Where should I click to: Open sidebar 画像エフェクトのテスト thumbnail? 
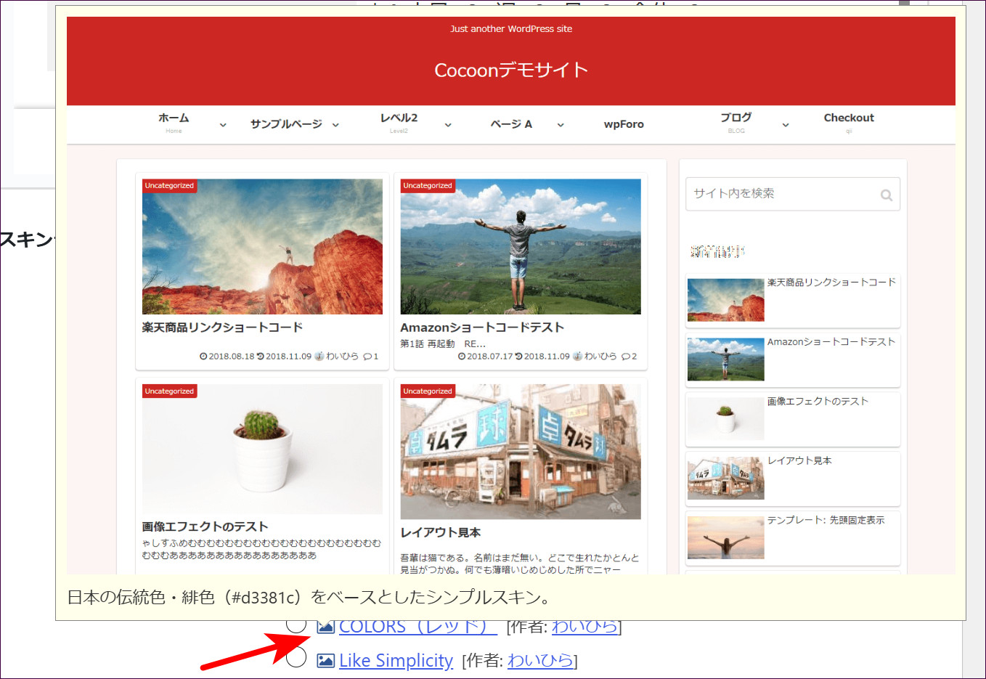click(726, 419)
